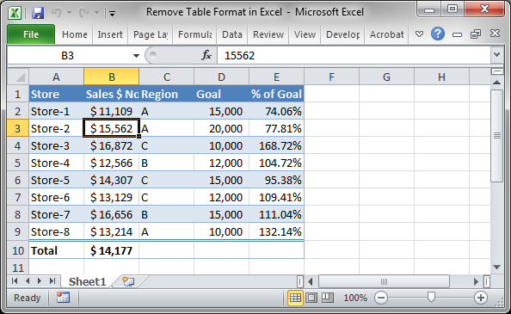Open the File tab
The height and width of the screenshot is (314, 511).
(x=31, y=34)
